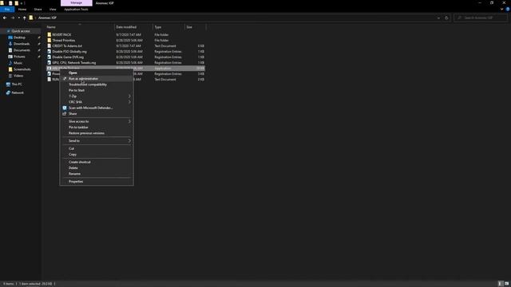Screen dimensions: 511x287
Task: Choose Restore previous versions
Action: click(97, 133)
